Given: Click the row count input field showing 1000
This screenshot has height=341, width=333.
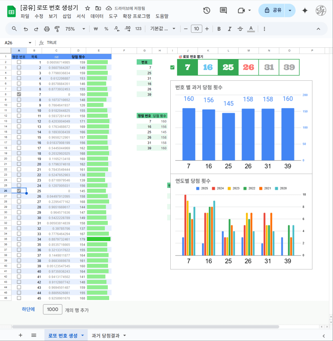Looking at the screenshot, I should [x=53, y=309].
